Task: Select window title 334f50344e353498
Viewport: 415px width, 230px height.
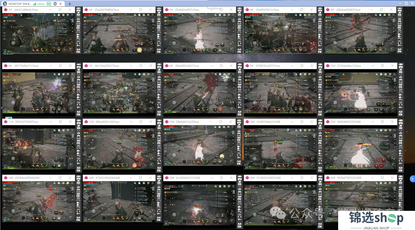Action: (268, 122)
